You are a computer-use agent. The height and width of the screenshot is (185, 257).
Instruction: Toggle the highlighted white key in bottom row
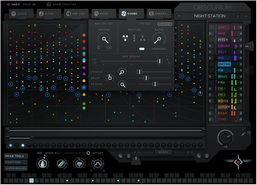tap(31, 180)
